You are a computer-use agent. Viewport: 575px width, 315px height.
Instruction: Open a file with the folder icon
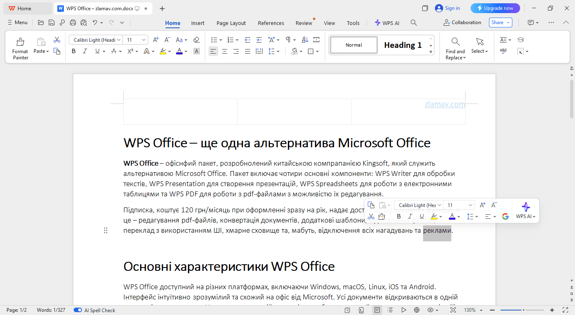click(x=41, y=23)
